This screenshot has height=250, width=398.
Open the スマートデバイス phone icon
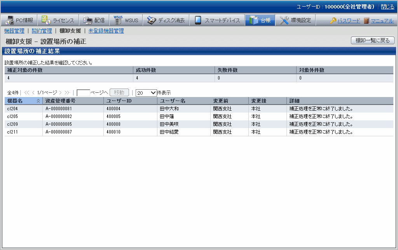pos(198,21)
